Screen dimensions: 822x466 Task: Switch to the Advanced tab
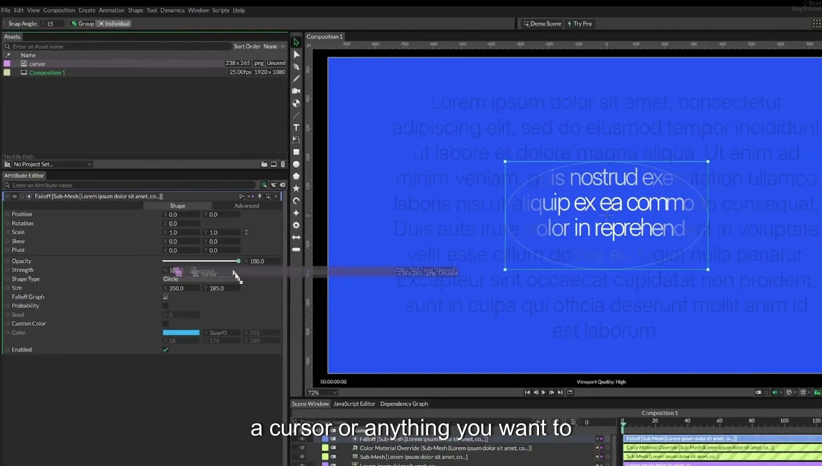(x=247, y=206)
